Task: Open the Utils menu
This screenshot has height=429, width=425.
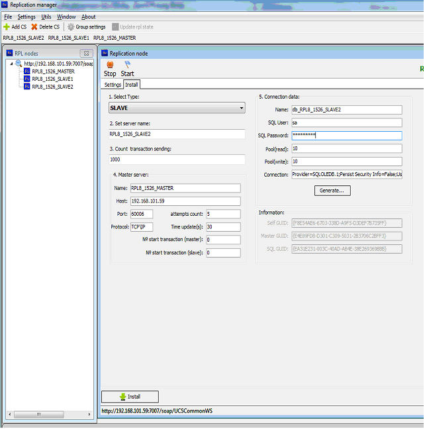Action: coord(46,17)
